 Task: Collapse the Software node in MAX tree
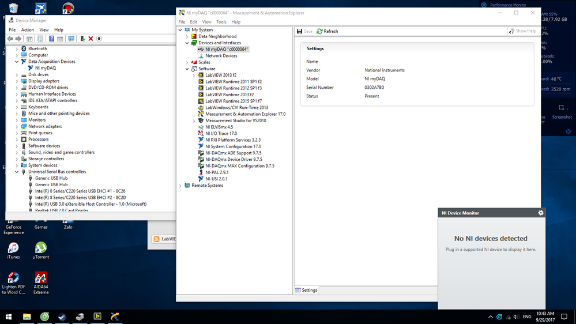tap(187, 69)
